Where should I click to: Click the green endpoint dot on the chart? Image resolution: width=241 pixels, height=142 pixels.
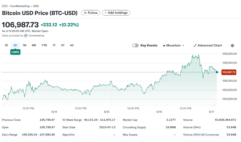click(x=217, y=72)
